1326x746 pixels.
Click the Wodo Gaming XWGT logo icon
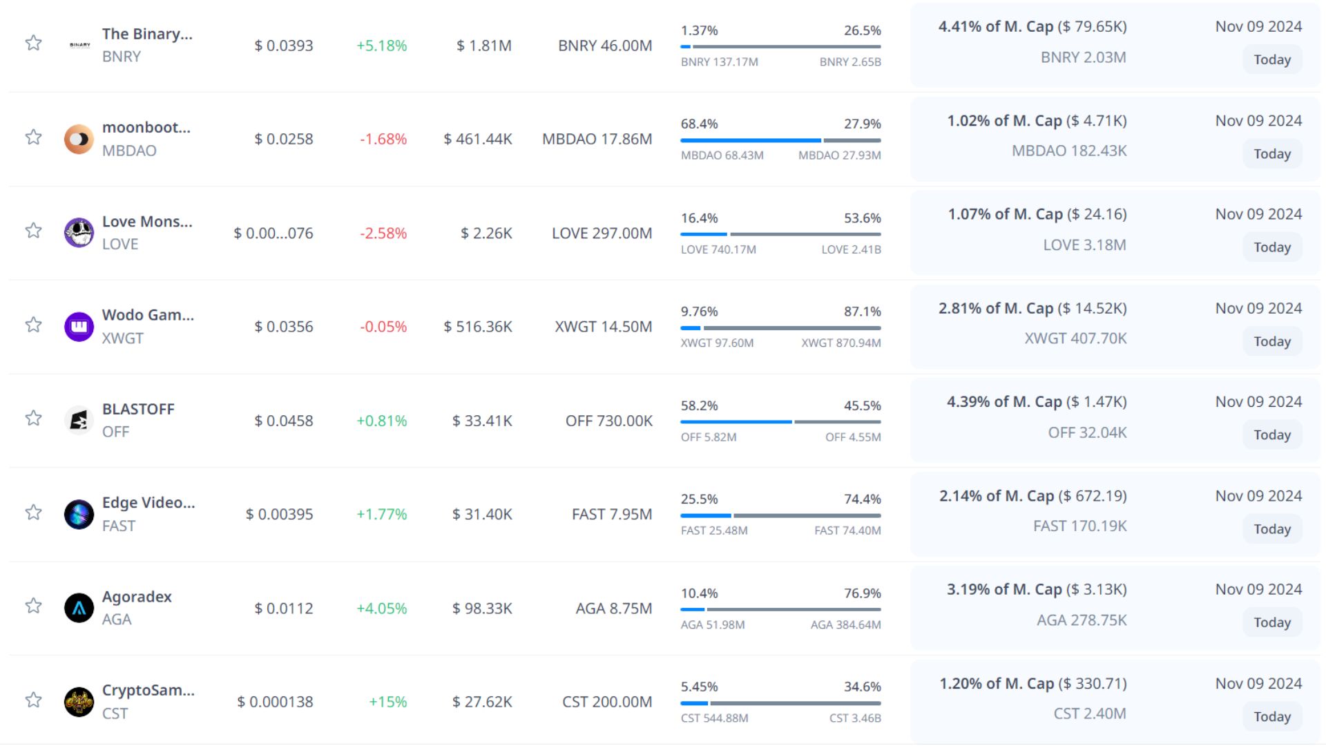(x=79, y=327)
